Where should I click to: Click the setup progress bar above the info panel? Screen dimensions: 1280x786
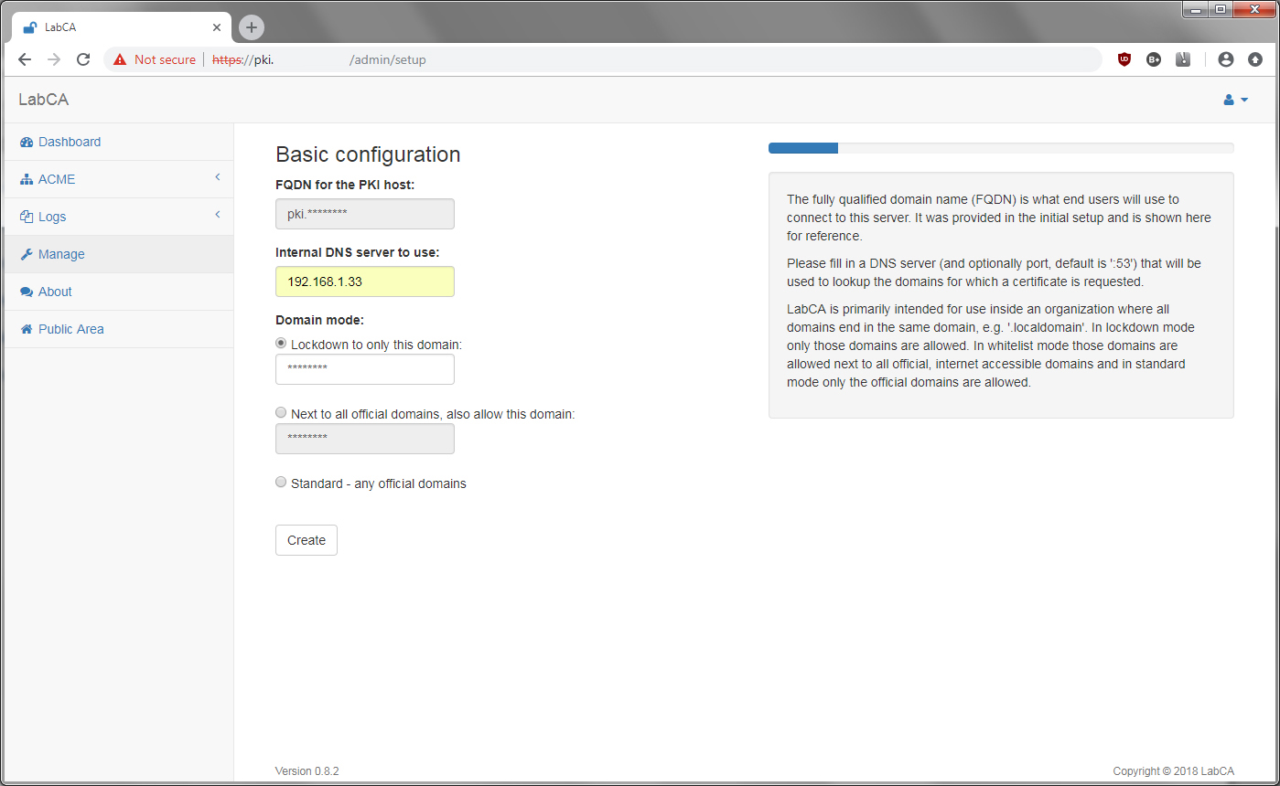coord(802,147)
